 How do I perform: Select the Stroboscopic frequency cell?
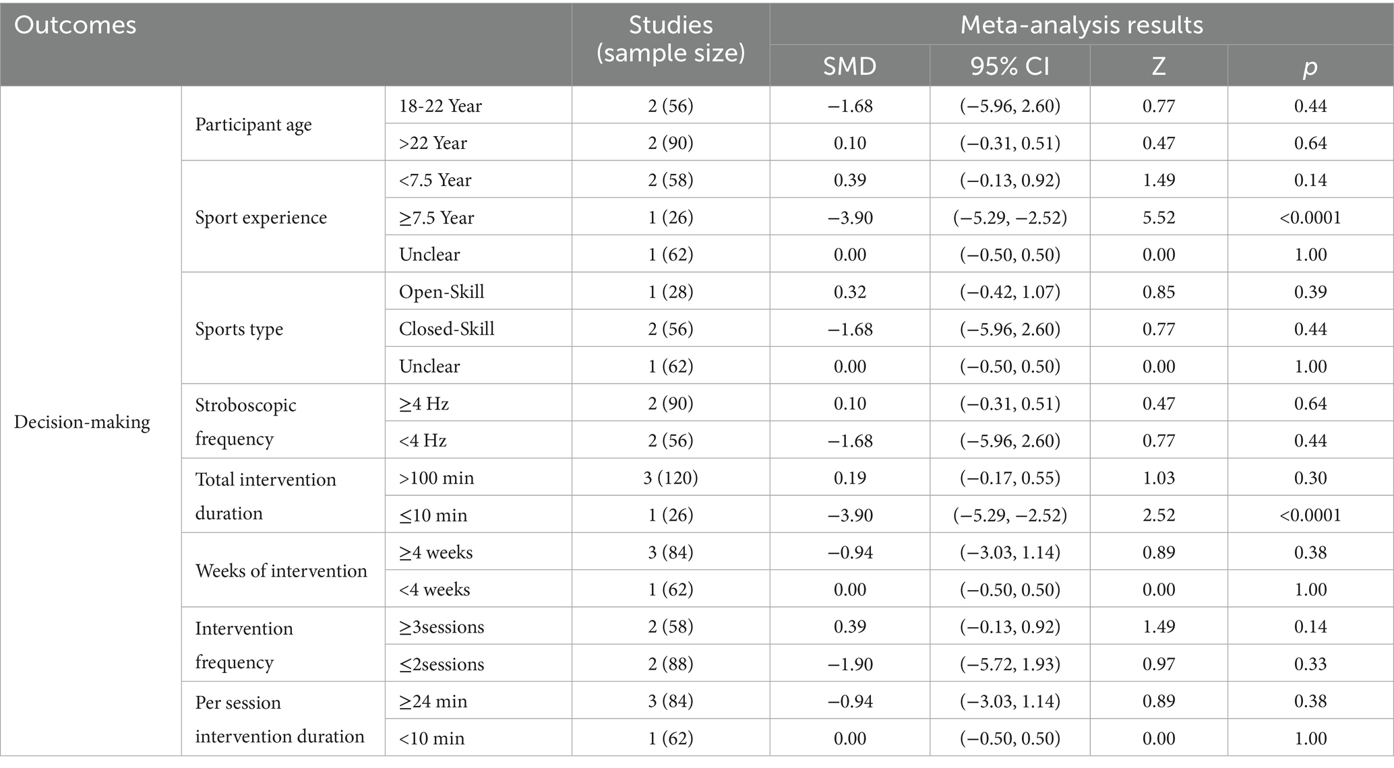point(245,422)
